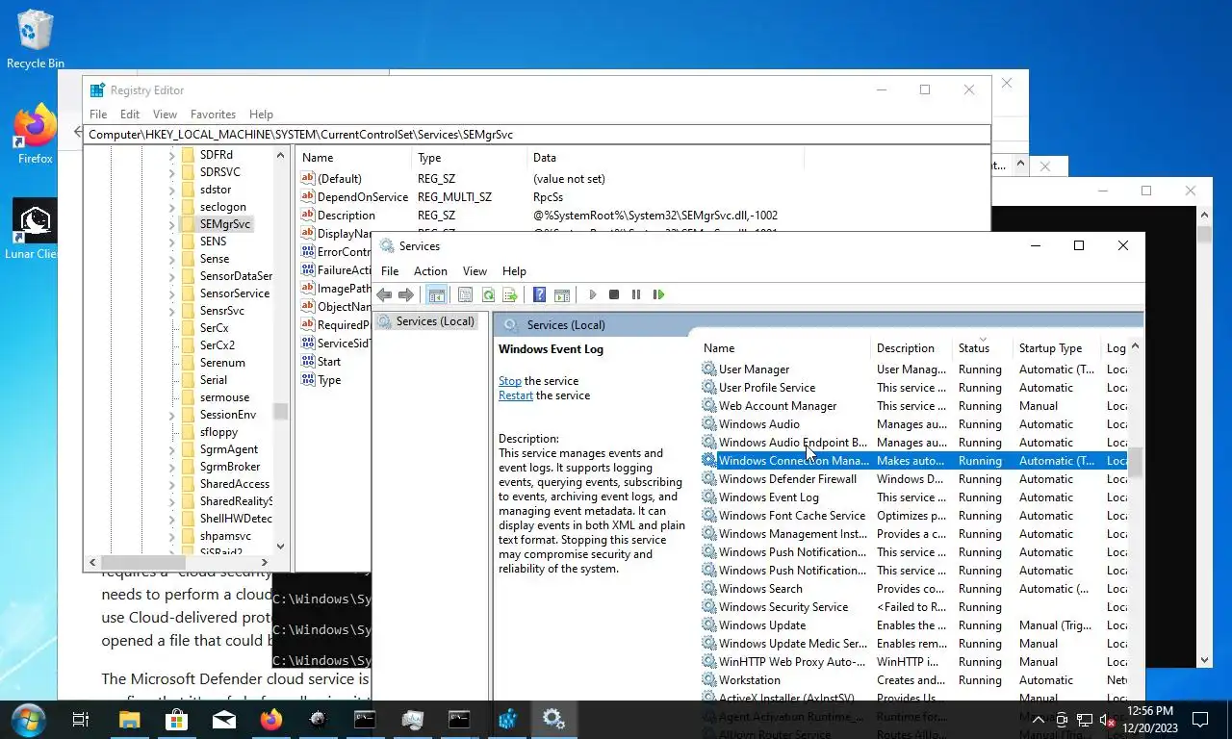Expand the SDFRd registry key

tap(172, 155)
